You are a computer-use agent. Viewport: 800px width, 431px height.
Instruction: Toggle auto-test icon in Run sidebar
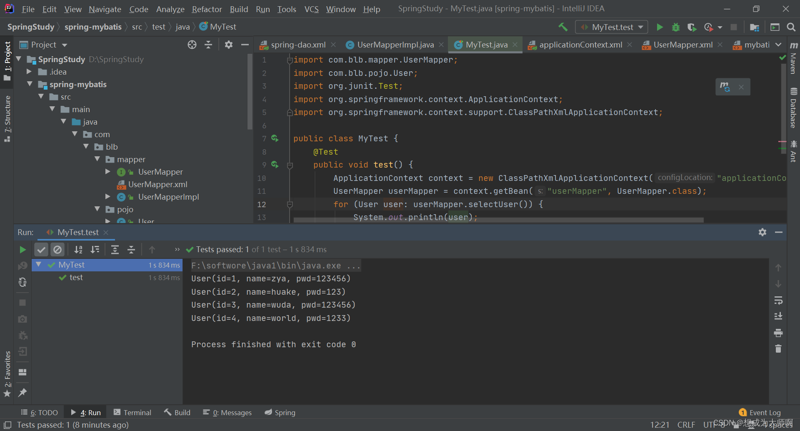pyautogui.click(x=22, y=283)
